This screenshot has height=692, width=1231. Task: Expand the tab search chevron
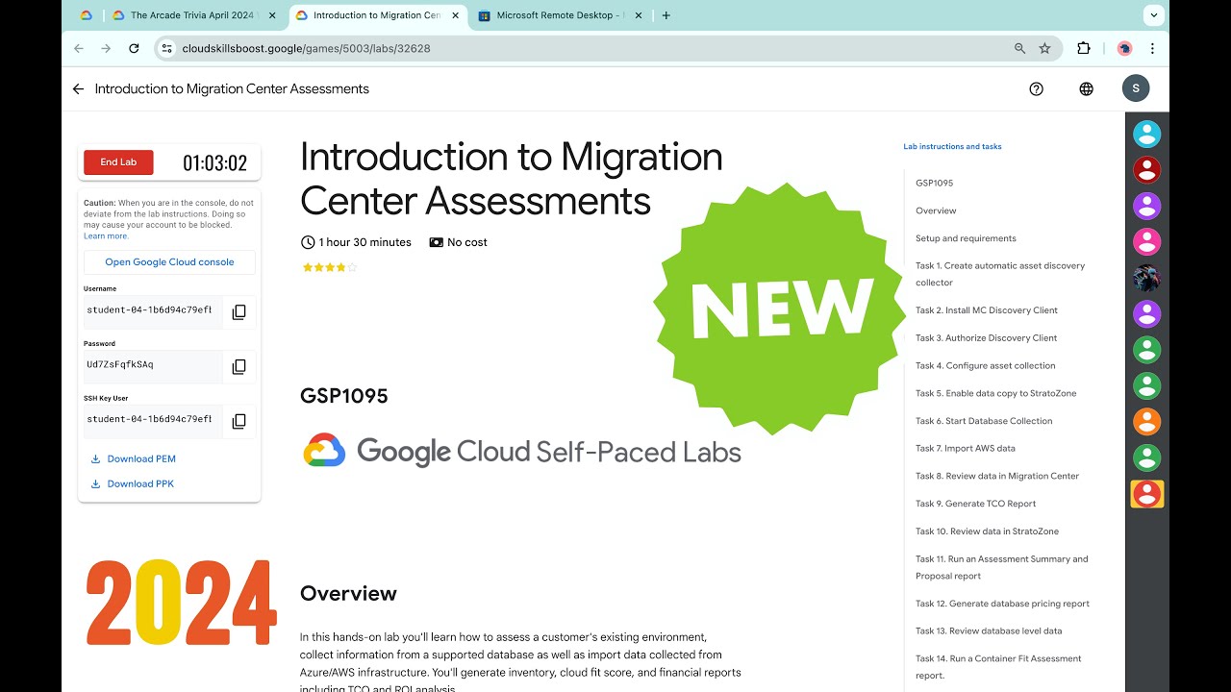pos(1153,15)
